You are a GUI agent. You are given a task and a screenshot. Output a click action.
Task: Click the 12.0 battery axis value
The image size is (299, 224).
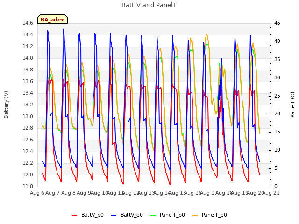[x=28, y=175]
